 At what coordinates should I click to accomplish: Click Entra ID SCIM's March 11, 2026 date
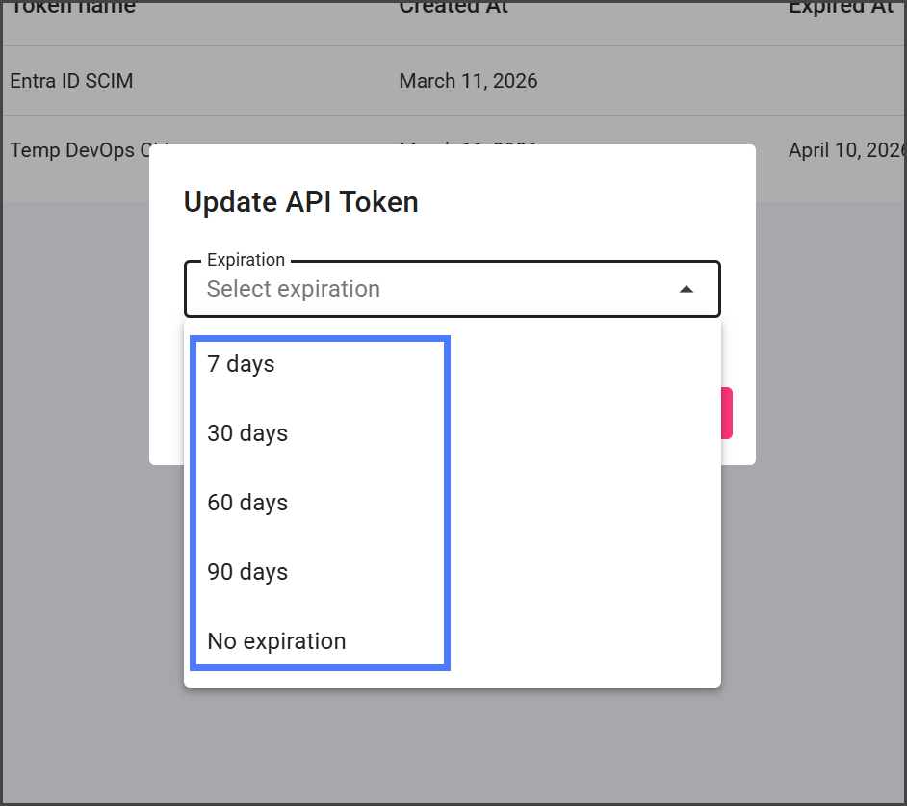(x=468, y=81)
